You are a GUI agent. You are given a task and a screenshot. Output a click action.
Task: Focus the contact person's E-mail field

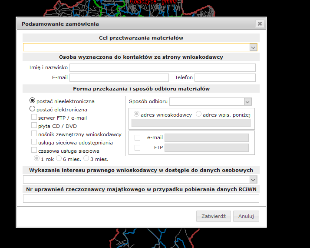(x=119, y=77)
